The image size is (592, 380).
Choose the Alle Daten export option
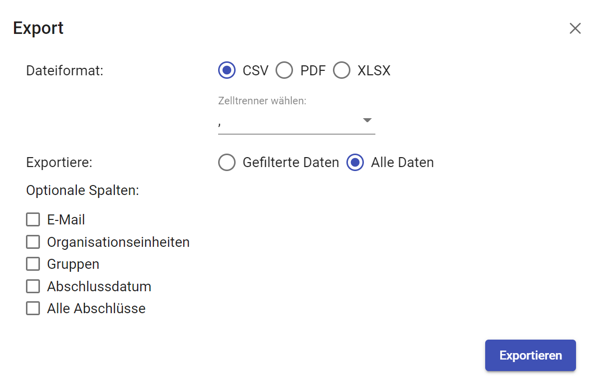pyautogui.click(x=355, y=163)
